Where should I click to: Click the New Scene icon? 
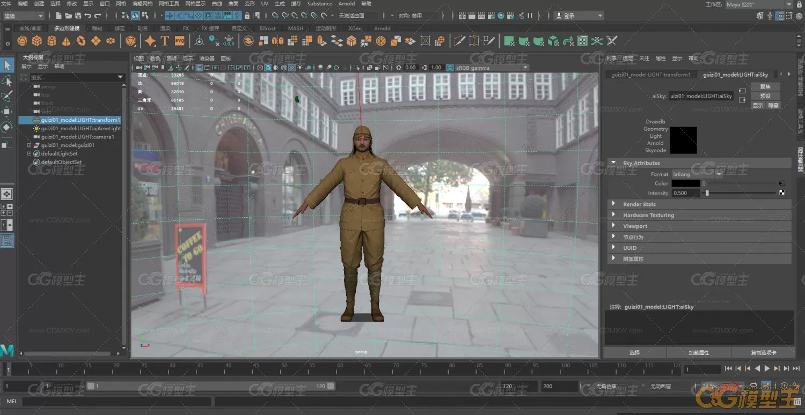(58, 16)
